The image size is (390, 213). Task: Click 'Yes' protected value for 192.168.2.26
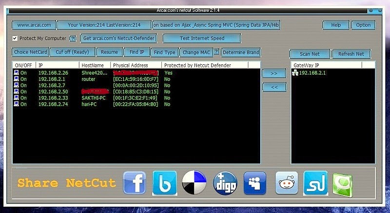(x=168, y=73)
